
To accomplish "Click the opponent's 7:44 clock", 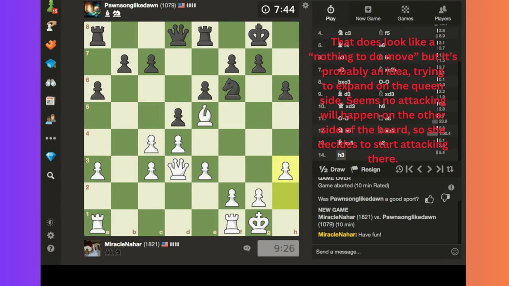I will (x=278, y=10).
